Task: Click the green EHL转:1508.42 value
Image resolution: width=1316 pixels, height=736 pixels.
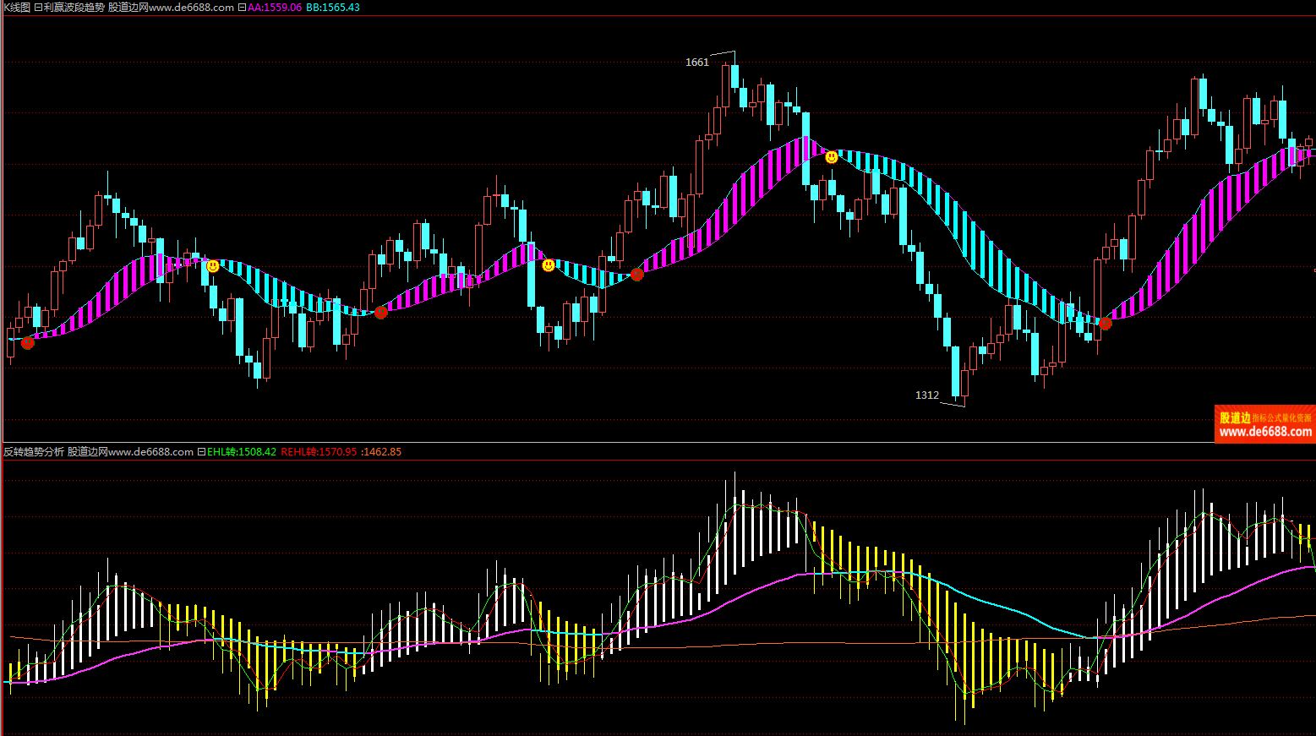Action: (x=242, y=452)
